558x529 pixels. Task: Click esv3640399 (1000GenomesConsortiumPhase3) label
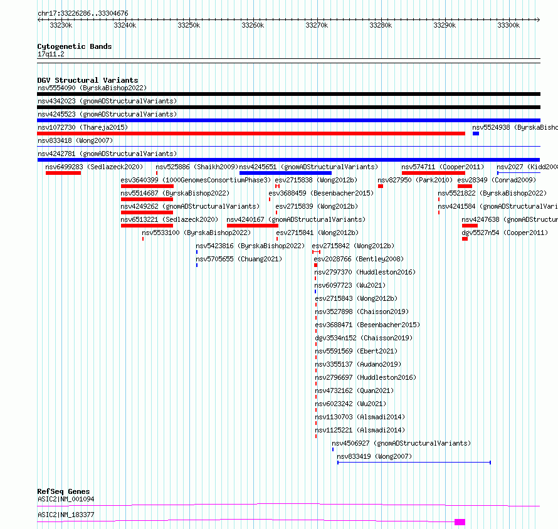[196, 180]
